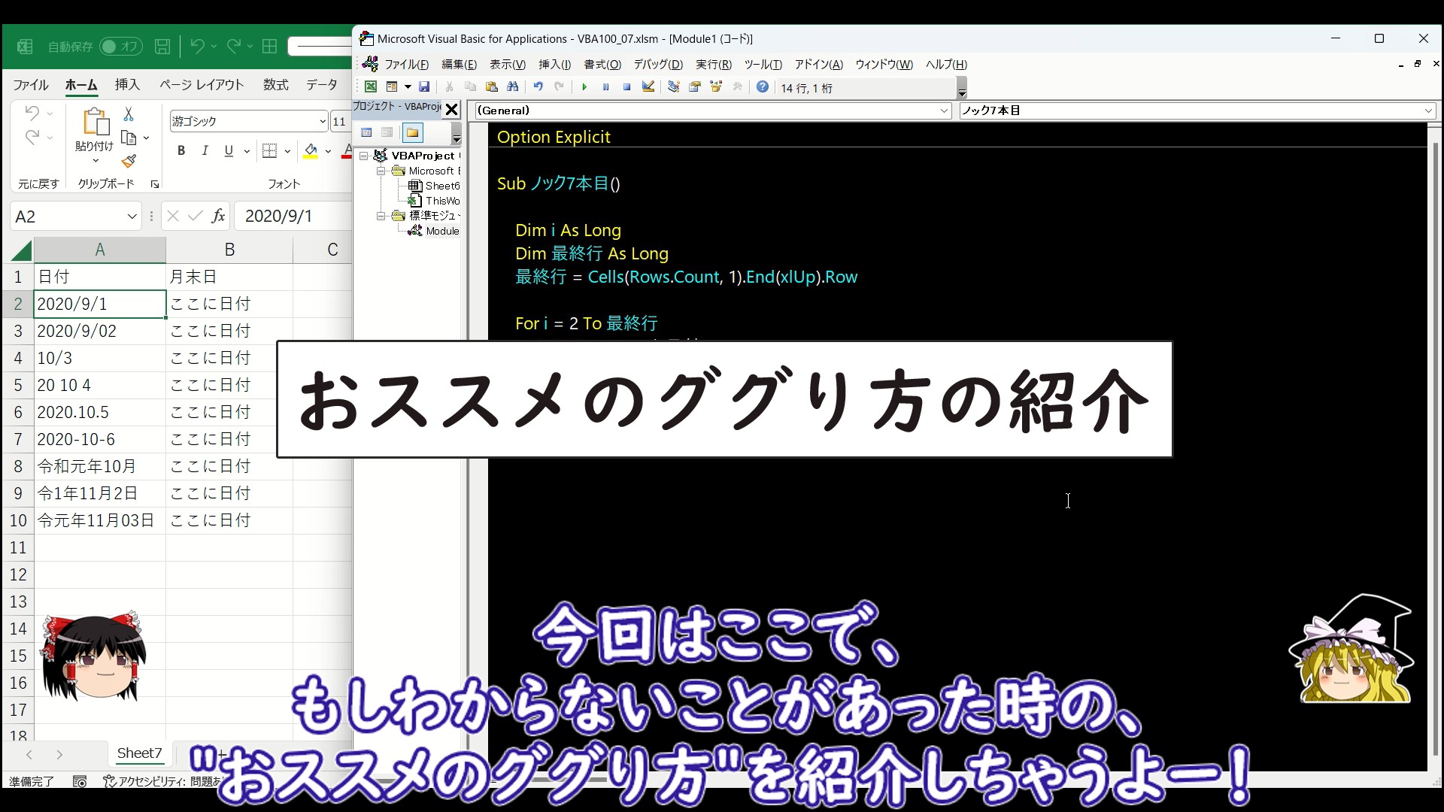Image resolution: width=1444 pixels, height=812 pixels.
Task: Collapse the VBAProject tree node
Action: click(365, 156)
